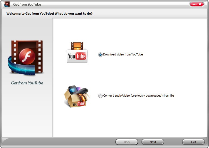Click the italic 'Get from YouTube' sidebar caption
209x148 pixels.
[27, 83]
